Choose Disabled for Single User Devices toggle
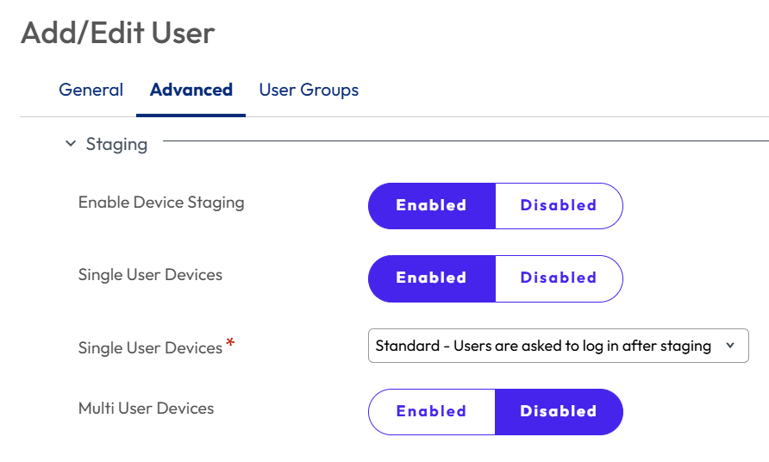The width and height of the screenshot is (769, 462). point(559,278)
